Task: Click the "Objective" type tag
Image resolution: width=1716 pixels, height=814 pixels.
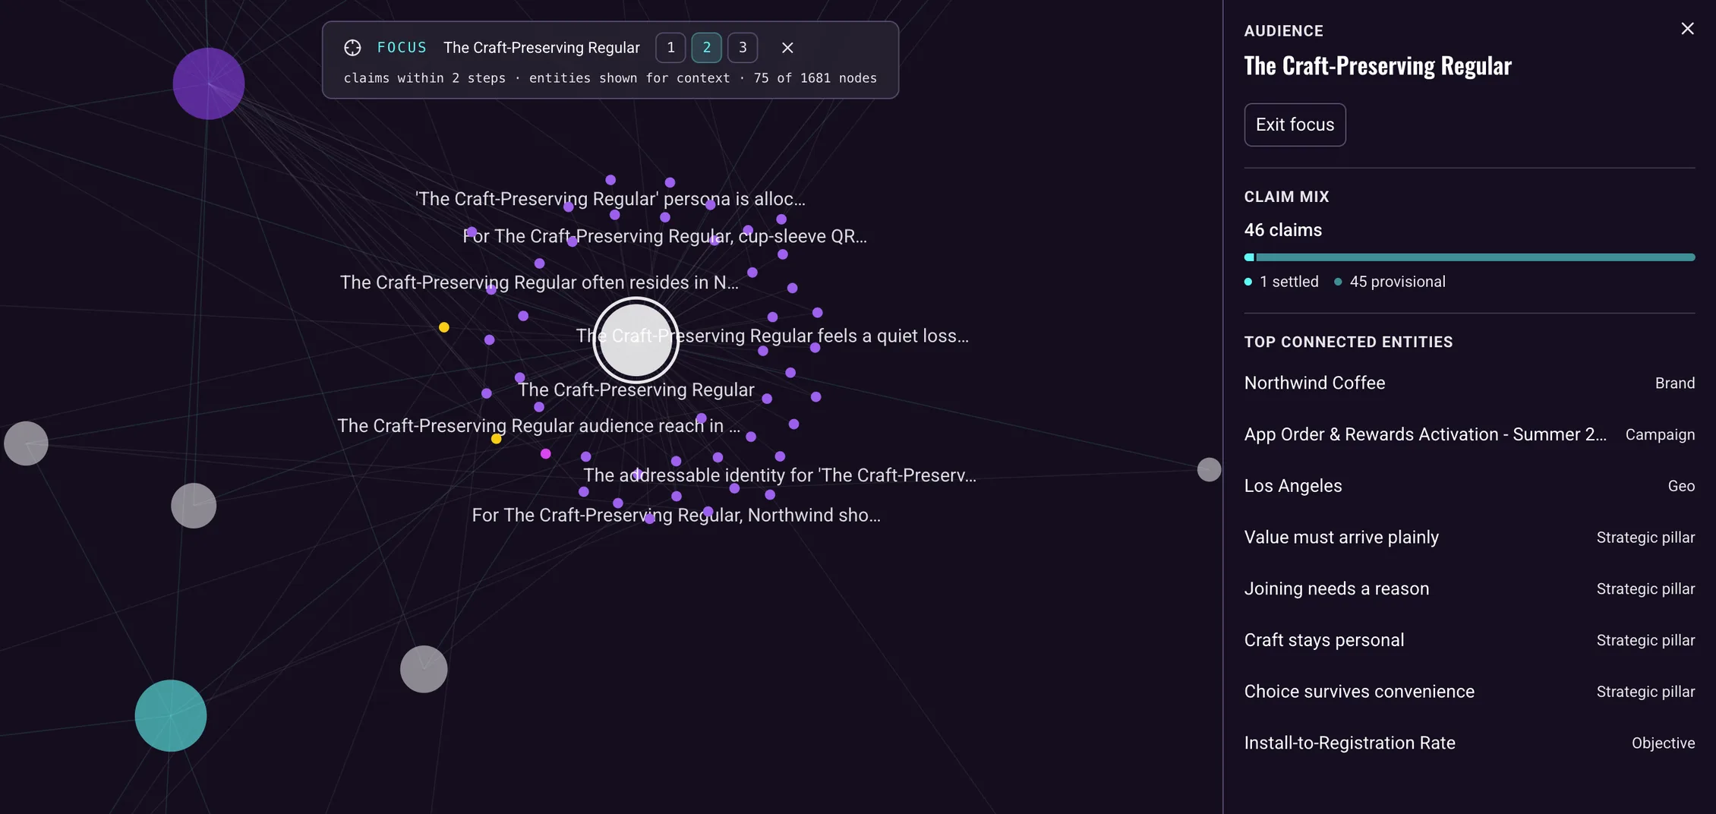Action: [1663, 743]
